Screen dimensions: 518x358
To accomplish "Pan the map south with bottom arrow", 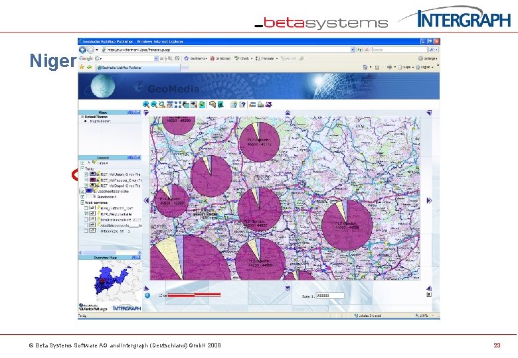I will [288, 288].
